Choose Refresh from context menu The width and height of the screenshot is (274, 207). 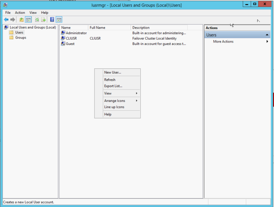click(x=117, y=80)
